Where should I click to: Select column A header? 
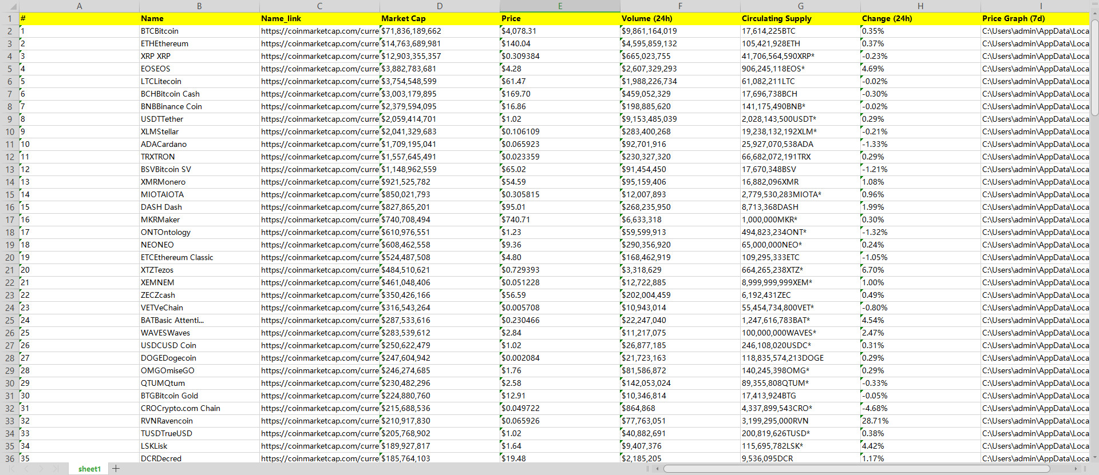(x=79, y=6)
